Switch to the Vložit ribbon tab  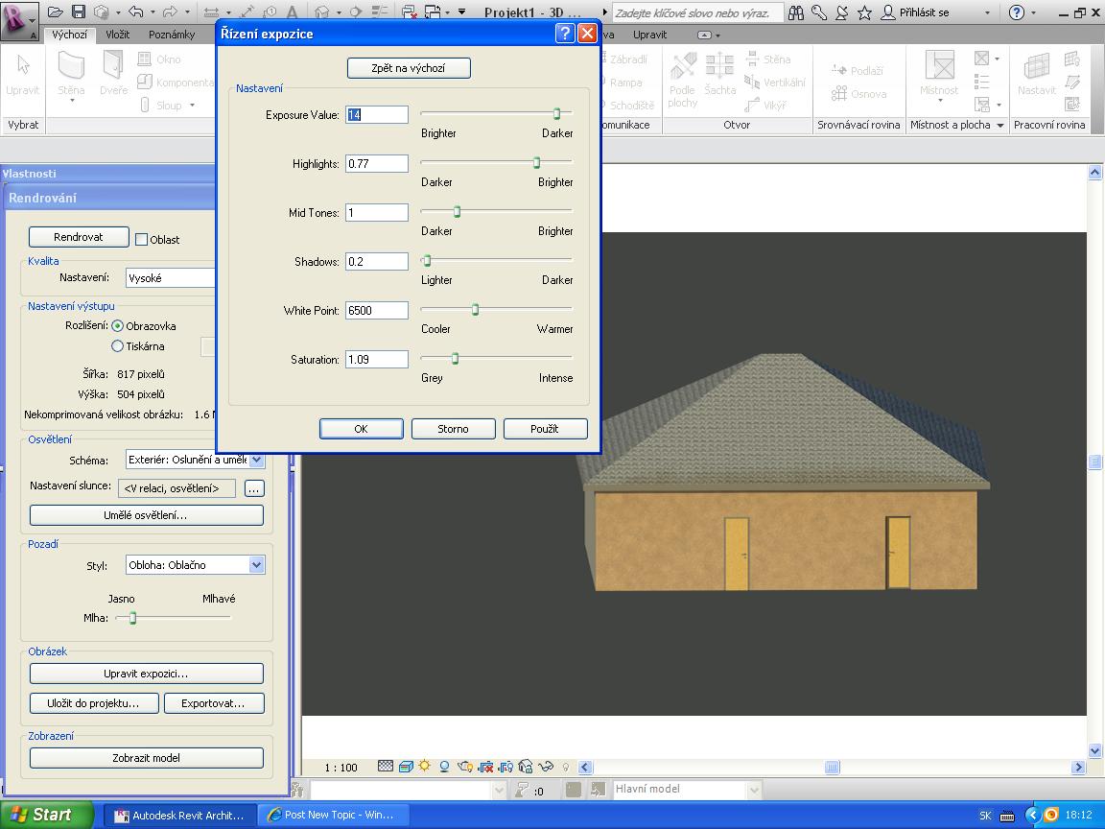click(x=118, y=35)
